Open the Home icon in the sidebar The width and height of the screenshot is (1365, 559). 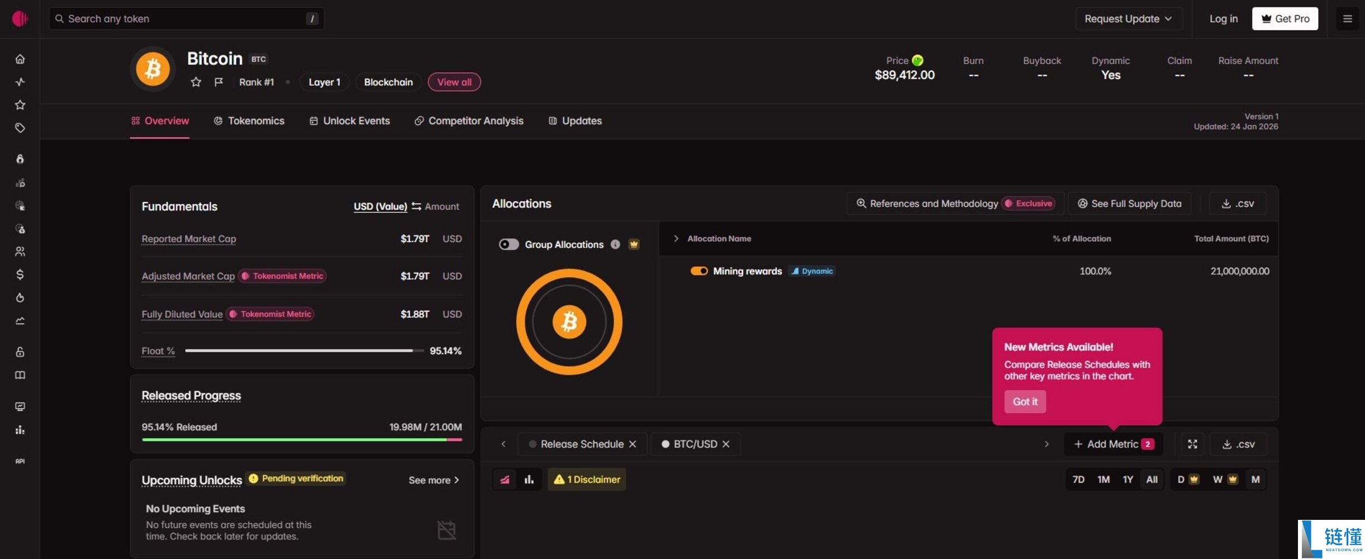pyautogui.click(x=20, y=59)
